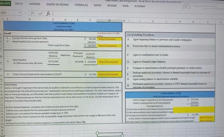
Task: Select column B header
Action: [29, 19]
